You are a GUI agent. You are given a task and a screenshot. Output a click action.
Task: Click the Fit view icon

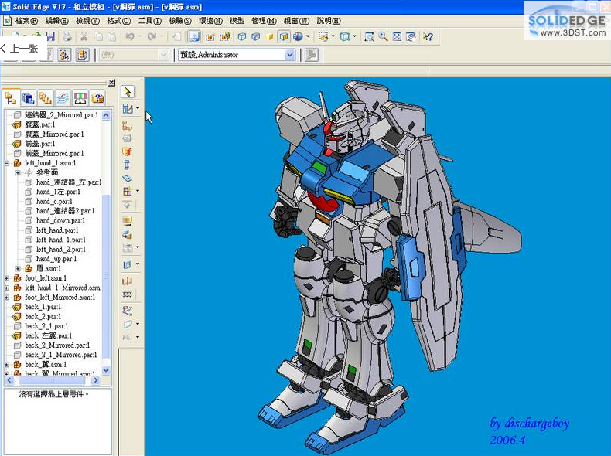(397, 36)
